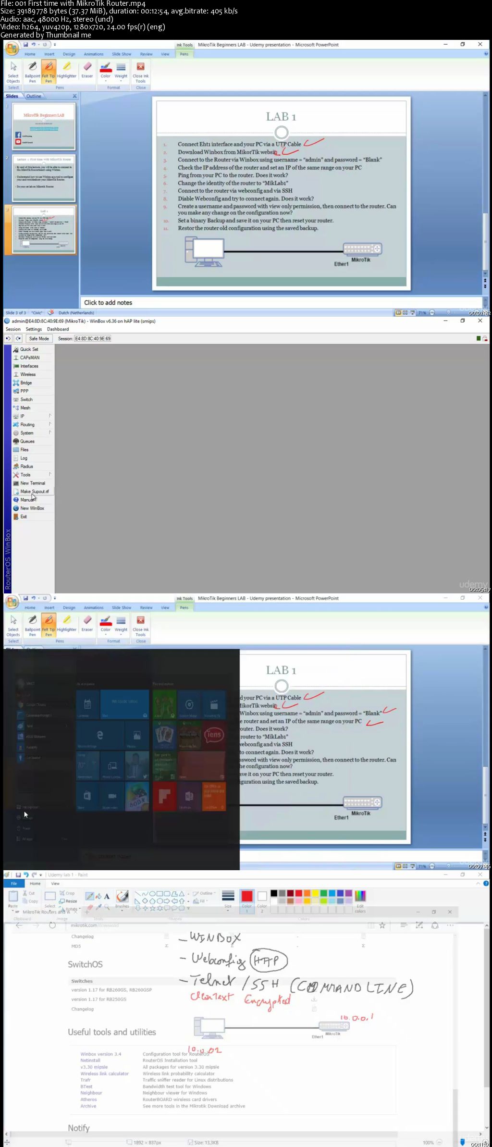Click WinBox redo arrow button

(x=18, y=339)
